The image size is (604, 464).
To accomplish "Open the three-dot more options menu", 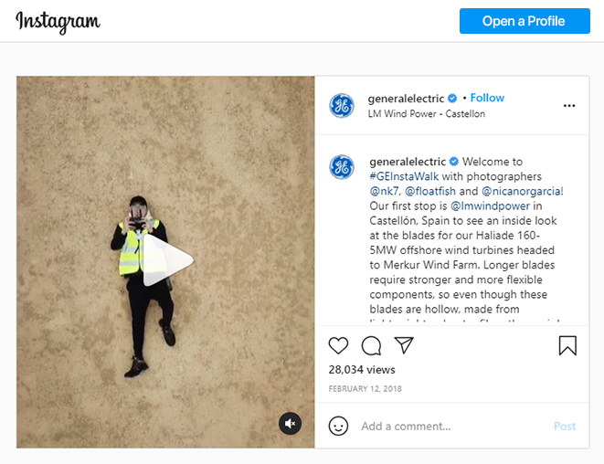I will pyautogui.click(x=569, y=106).
